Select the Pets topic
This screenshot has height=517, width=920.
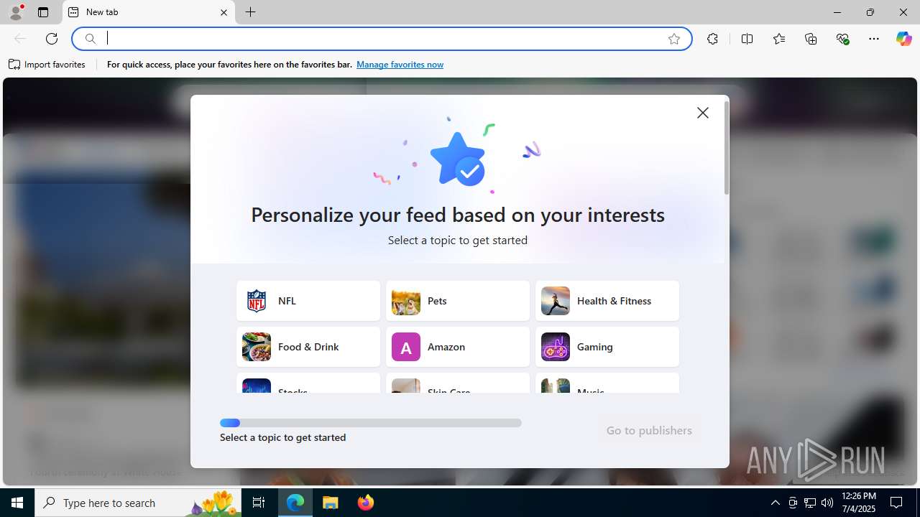click(x=458, y=301)
